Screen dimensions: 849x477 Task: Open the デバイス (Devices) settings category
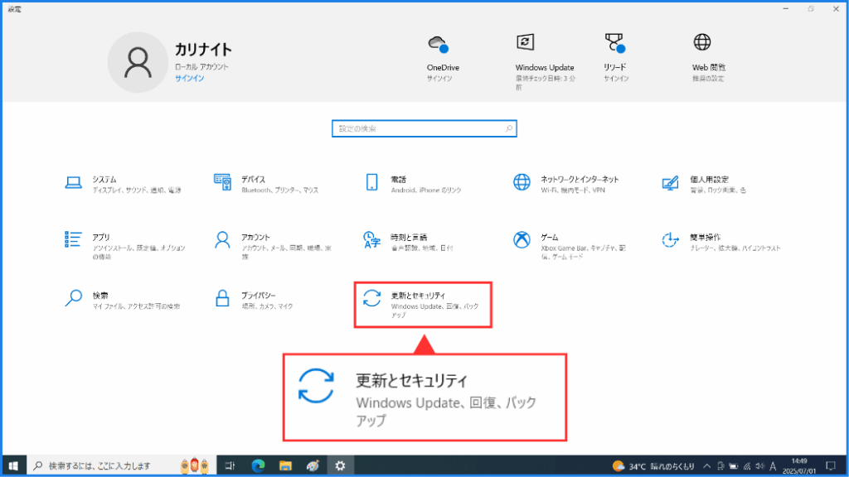point(266,185)
